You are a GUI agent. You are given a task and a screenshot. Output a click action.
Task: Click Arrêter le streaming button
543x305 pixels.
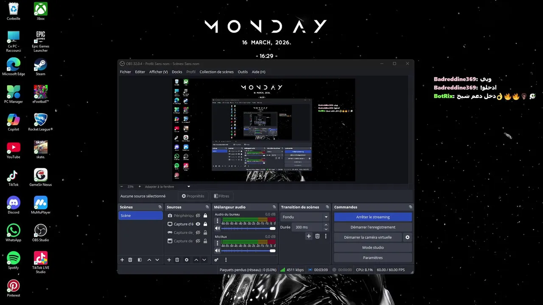pyautogui.click(x=373, y=217)
